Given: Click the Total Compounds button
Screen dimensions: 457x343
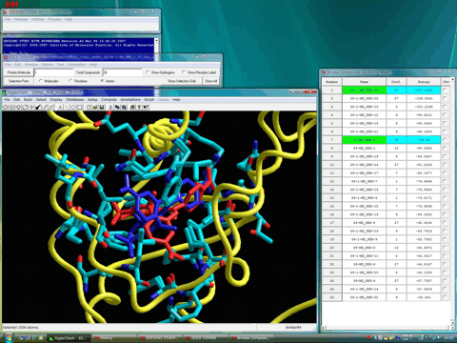Looking at the screenshot, I should tap(88, 72).
